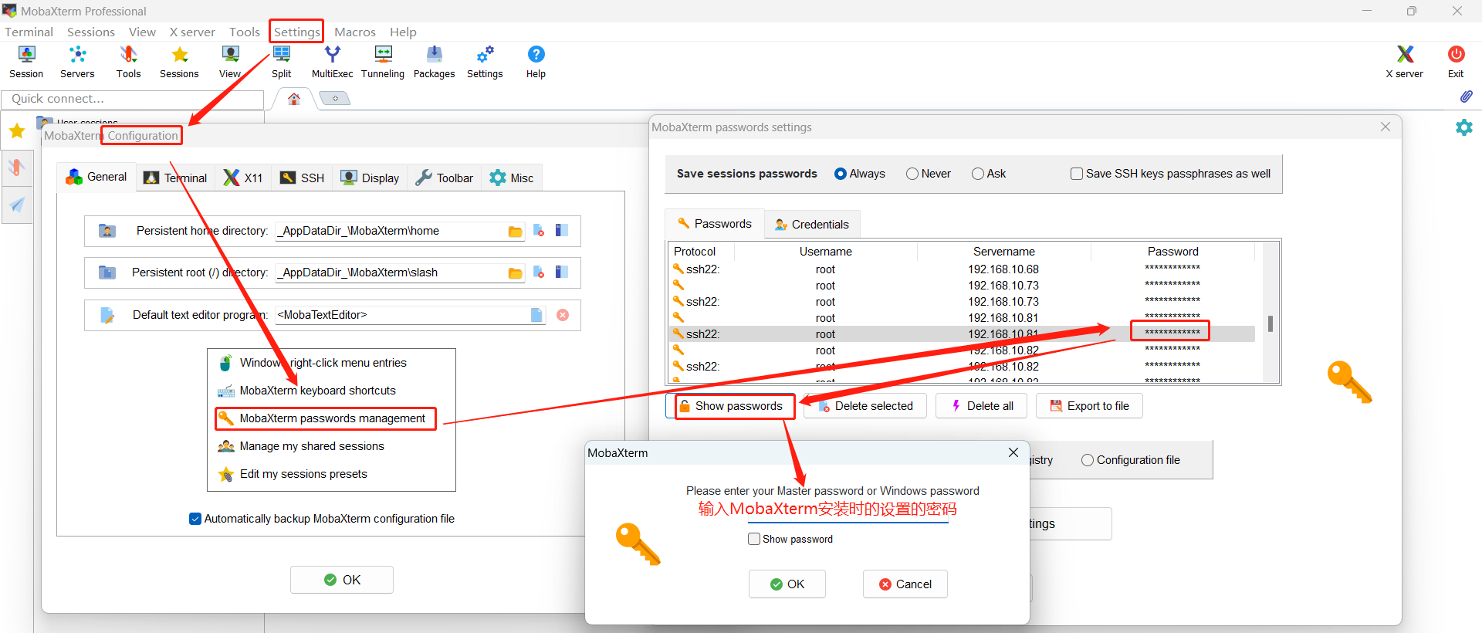Open the Servers toolbar icon

(77, 62)
